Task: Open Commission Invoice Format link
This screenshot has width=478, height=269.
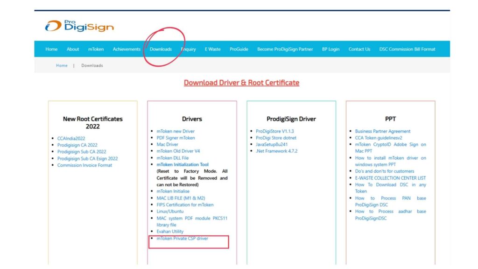Action: (85, 165)
